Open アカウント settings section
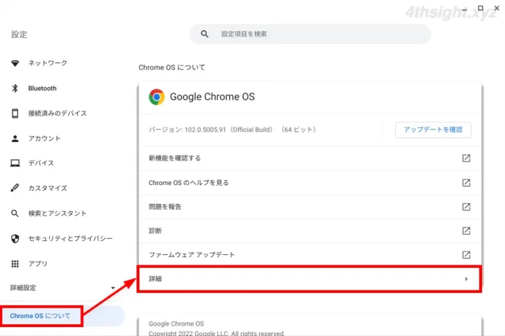The image size is (505, 336). tap(44, 139)
